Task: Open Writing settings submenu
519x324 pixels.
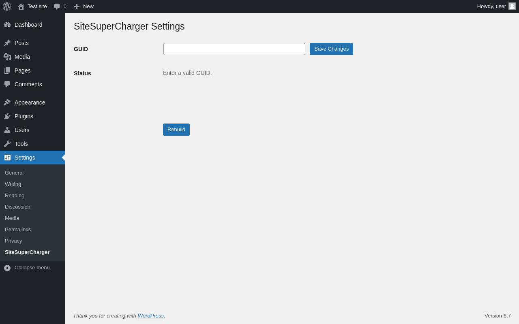Action: pyautogui.click(x=32, y=184)
